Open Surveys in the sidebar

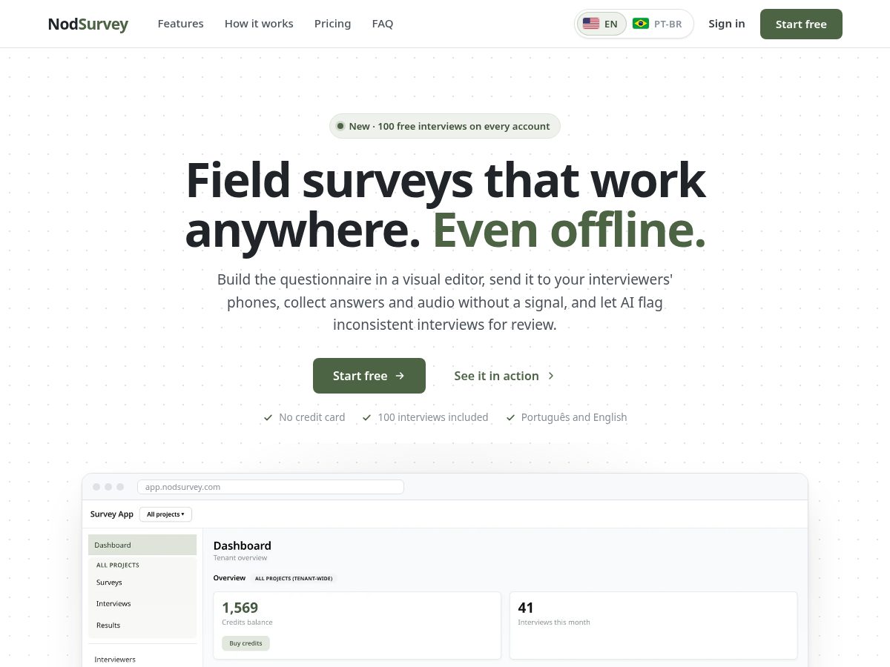(x=109, y=583)
